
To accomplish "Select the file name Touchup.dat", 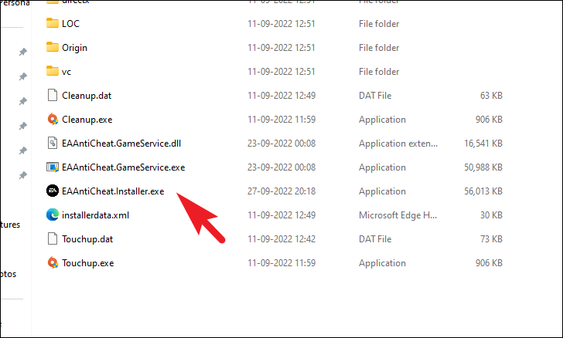I will [87, 239].
